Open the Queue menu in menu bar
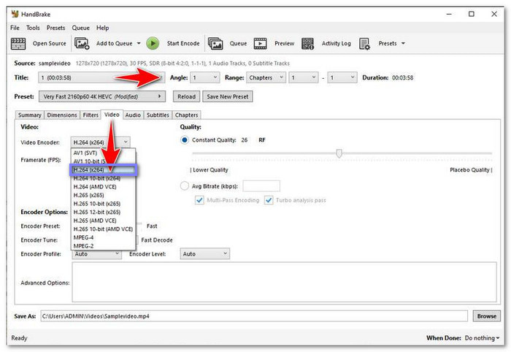Screen dimensions: 511x352 click(x=81, y=28)
